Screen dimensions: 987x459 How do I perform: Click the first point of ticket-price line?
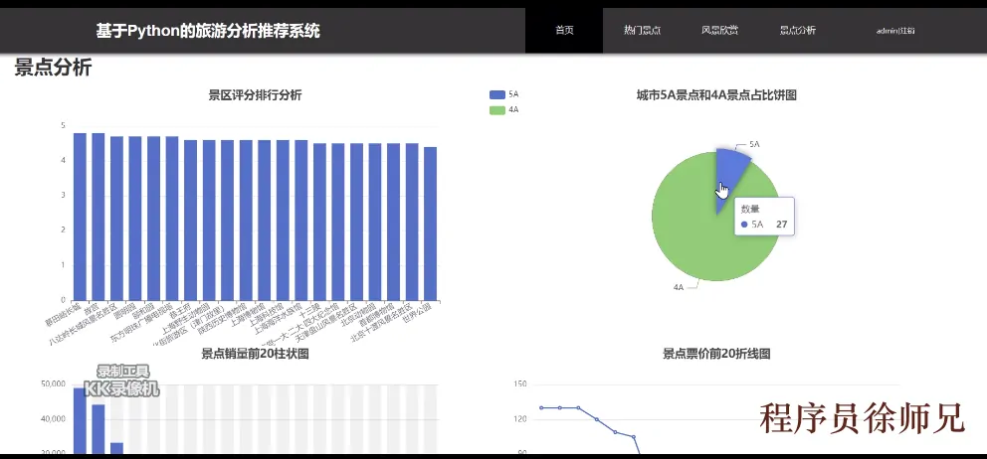click(x=540, y=407)
